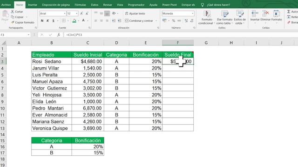
Task: Click the Cortar scissors command
Action: tap(17, 12)
